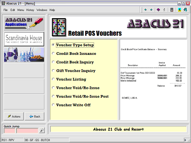Click the Abacus 21 Club and Resort banner

tap(118, 129)
